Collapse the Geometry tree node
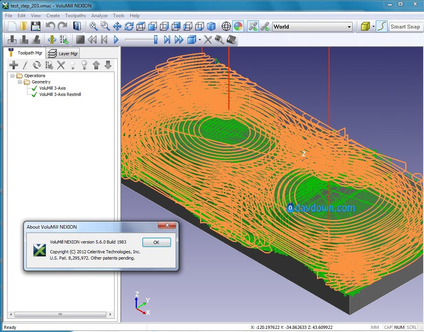This screenshot has height=332, width=424. (20, 82)
